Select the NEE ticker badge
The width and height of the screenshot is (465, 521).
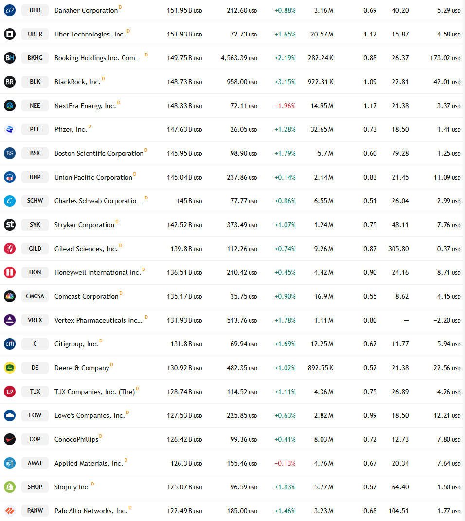pyautogui.click(x=35, y=106)
